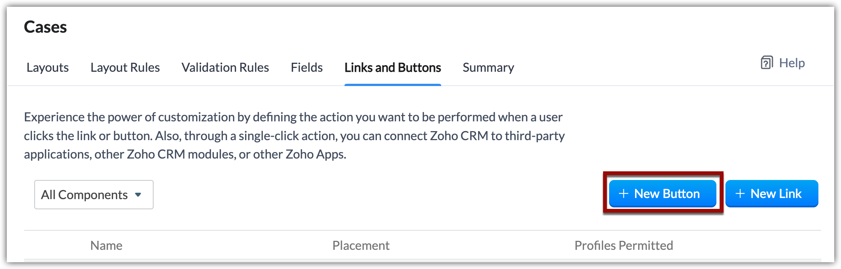841x269 pixels.
Task: Click the Cases module heading
Action: [45, 27]
